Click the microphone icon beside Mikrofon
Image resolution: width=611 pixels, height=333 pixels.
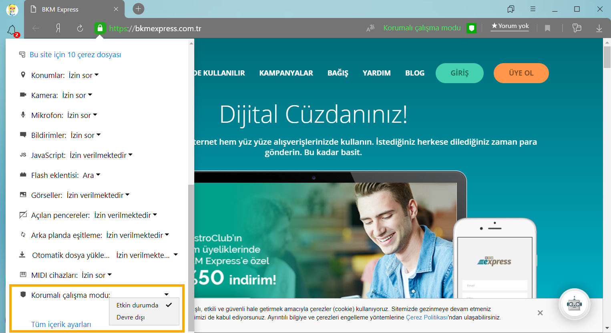click(x=23, y=115)
